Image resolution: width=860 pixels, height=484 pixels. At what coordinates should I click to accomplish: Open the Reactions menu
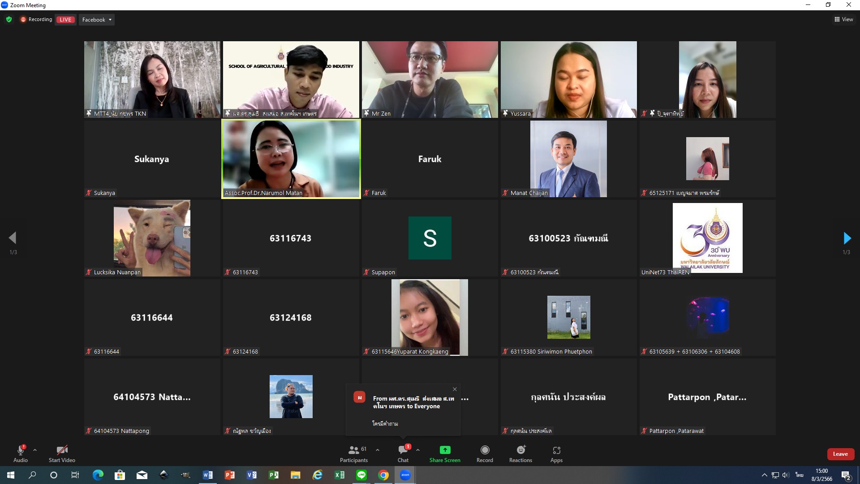click(520, 453)
